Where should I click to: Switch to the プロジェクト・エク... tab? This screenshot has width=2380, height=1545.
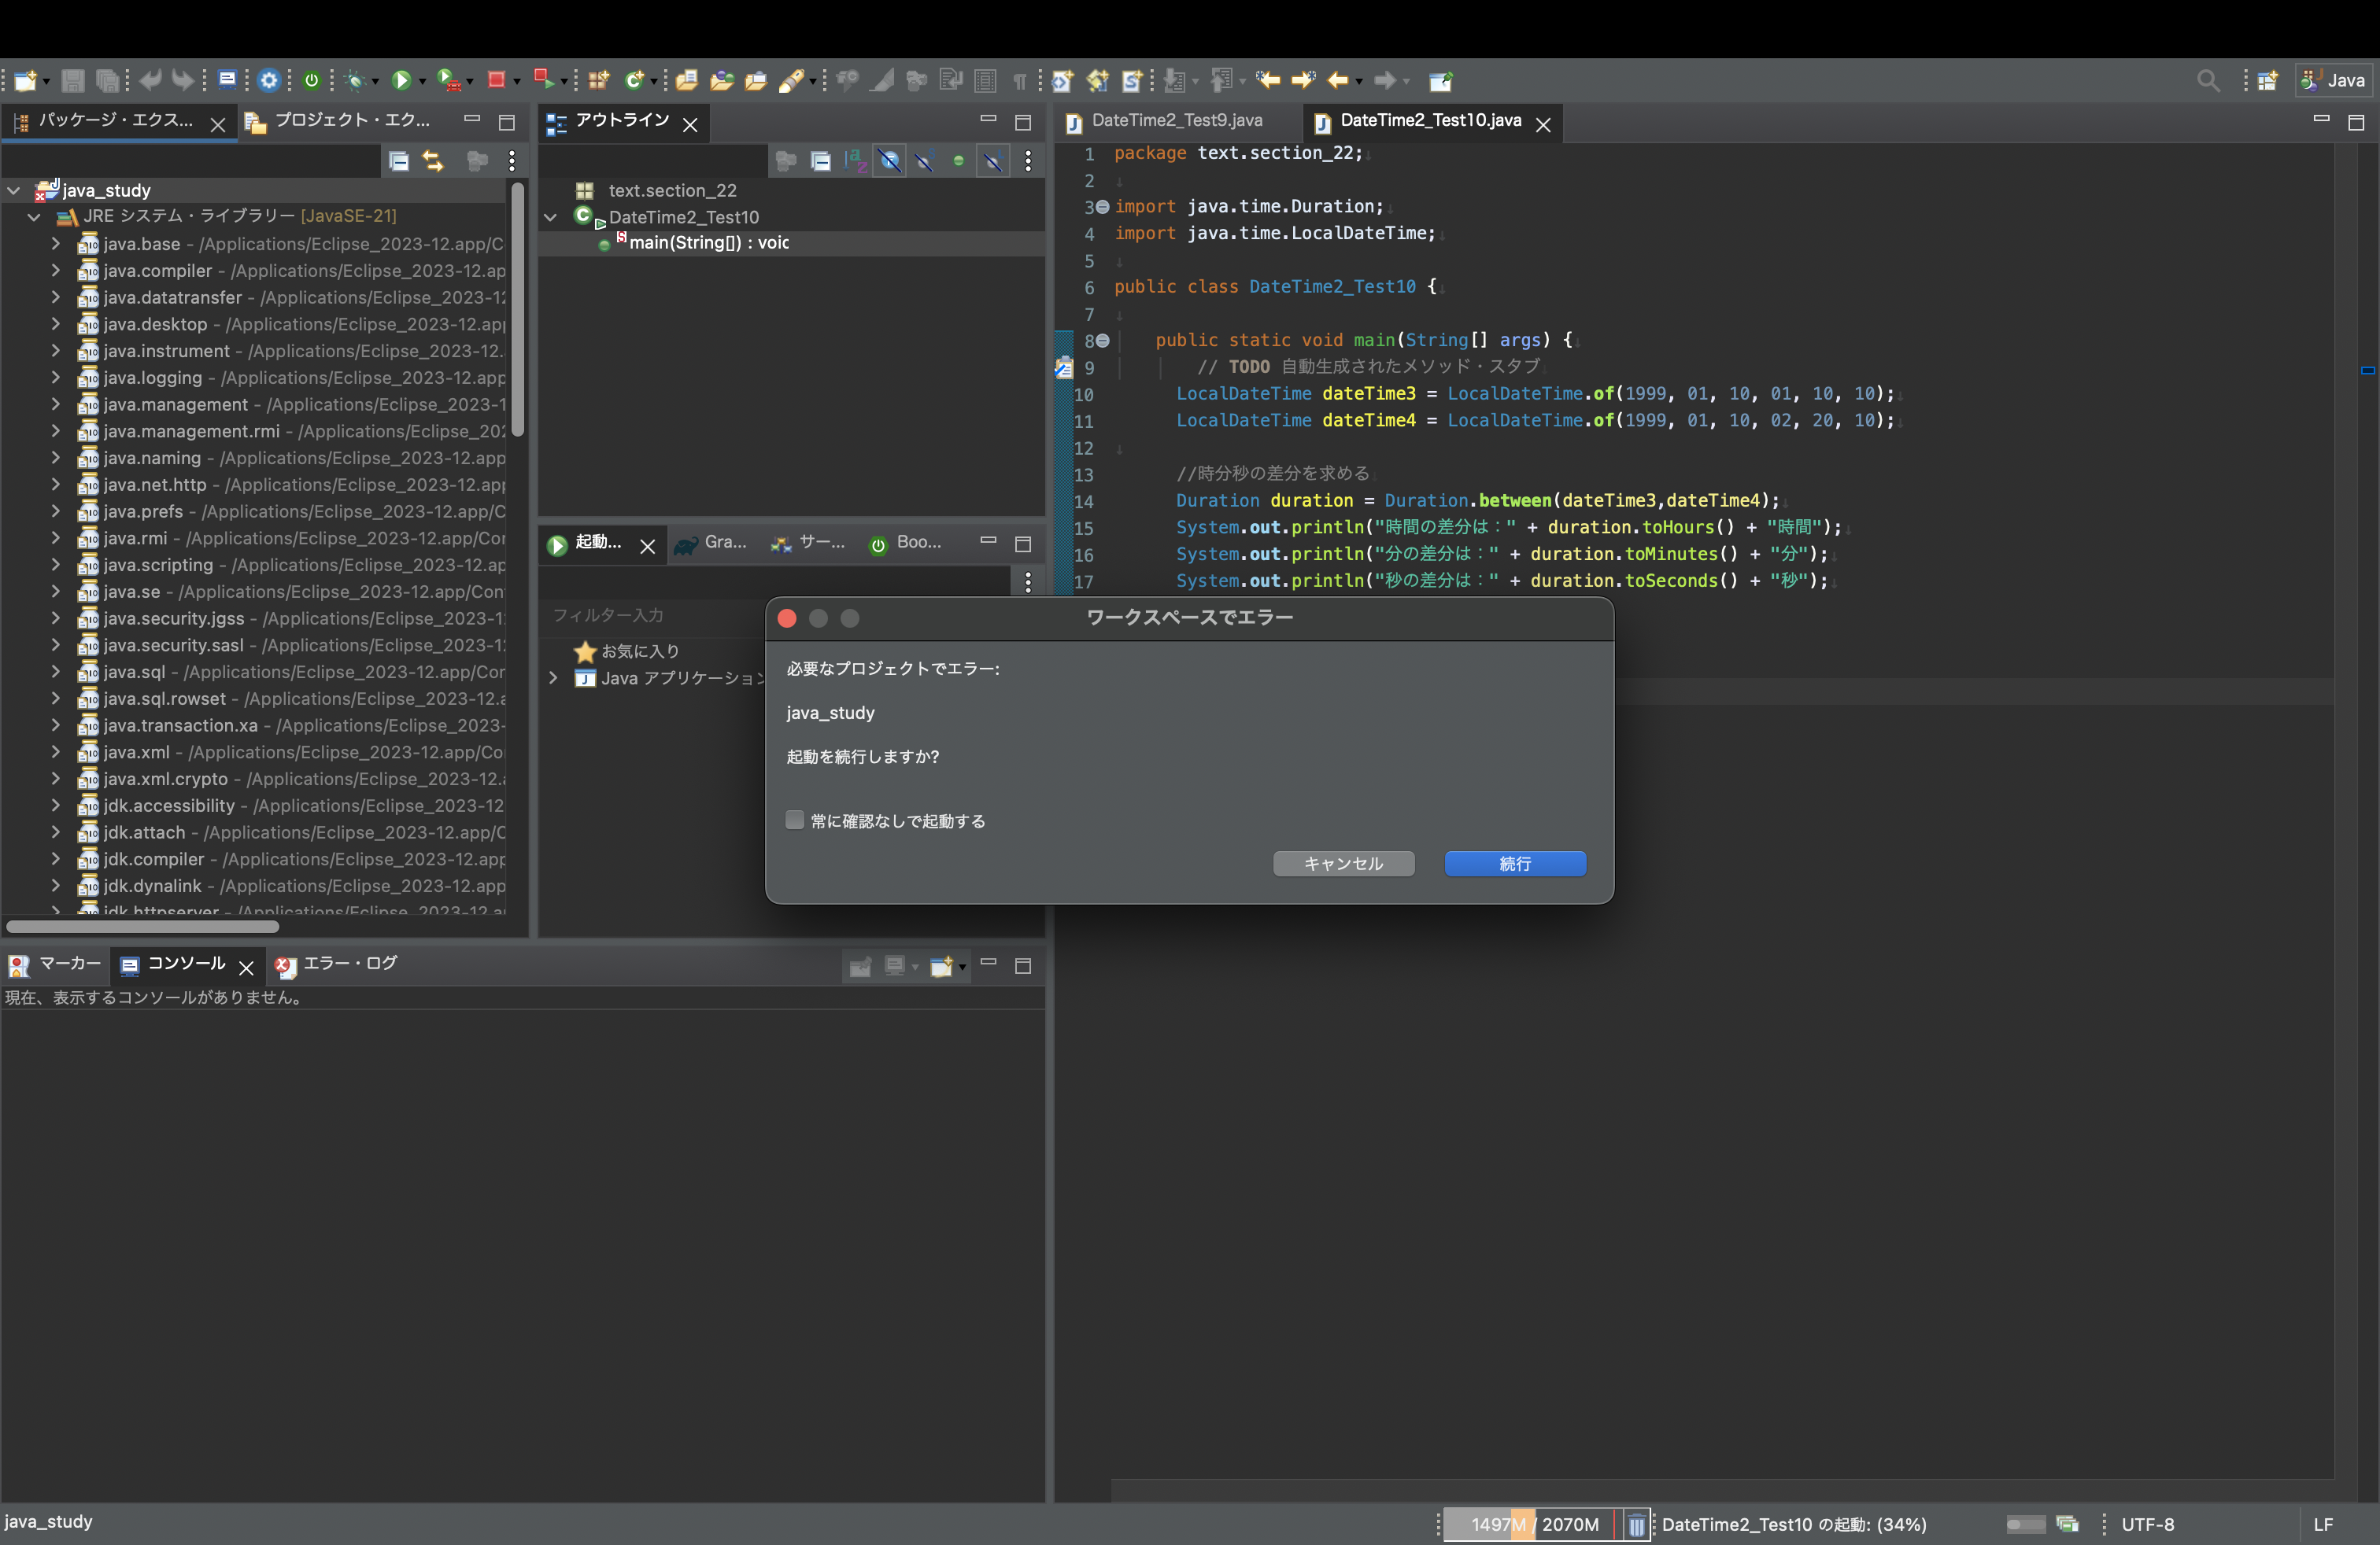[x=352, y=121]
